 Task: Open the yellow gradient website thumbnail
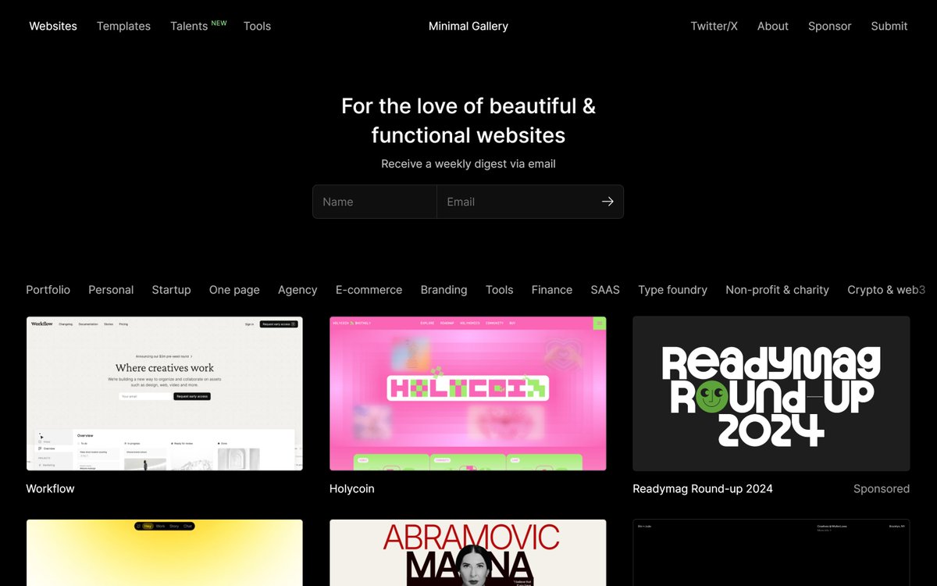(165, 552)
